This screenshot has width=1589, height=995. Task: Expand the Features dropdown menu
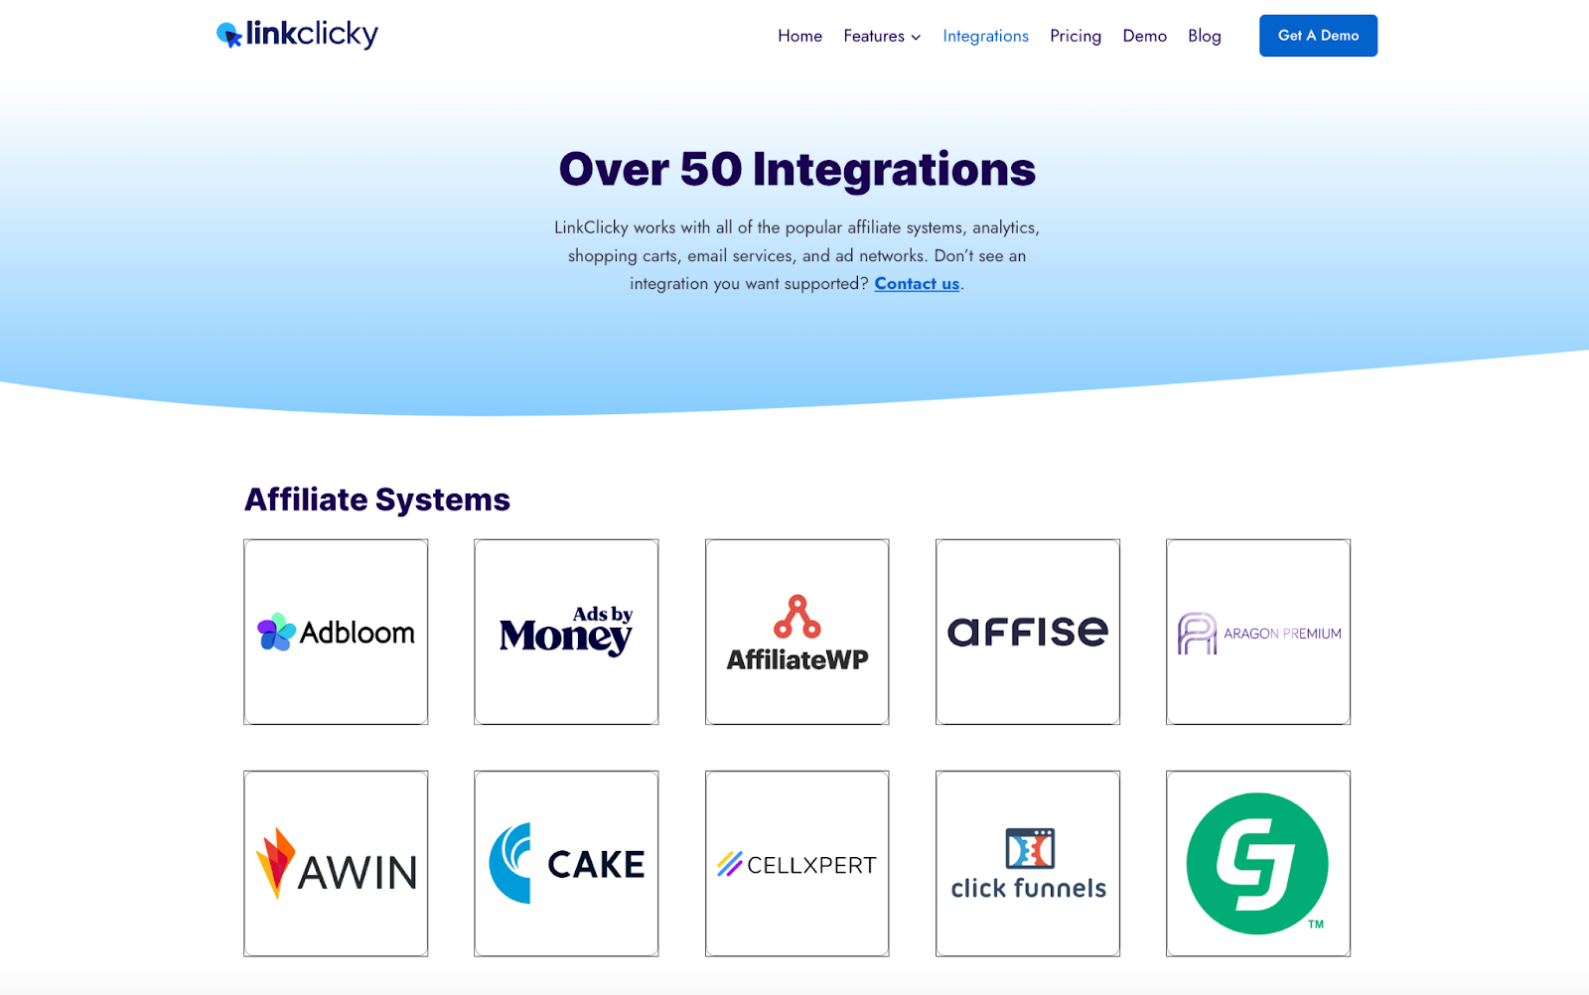pos(882,36)
